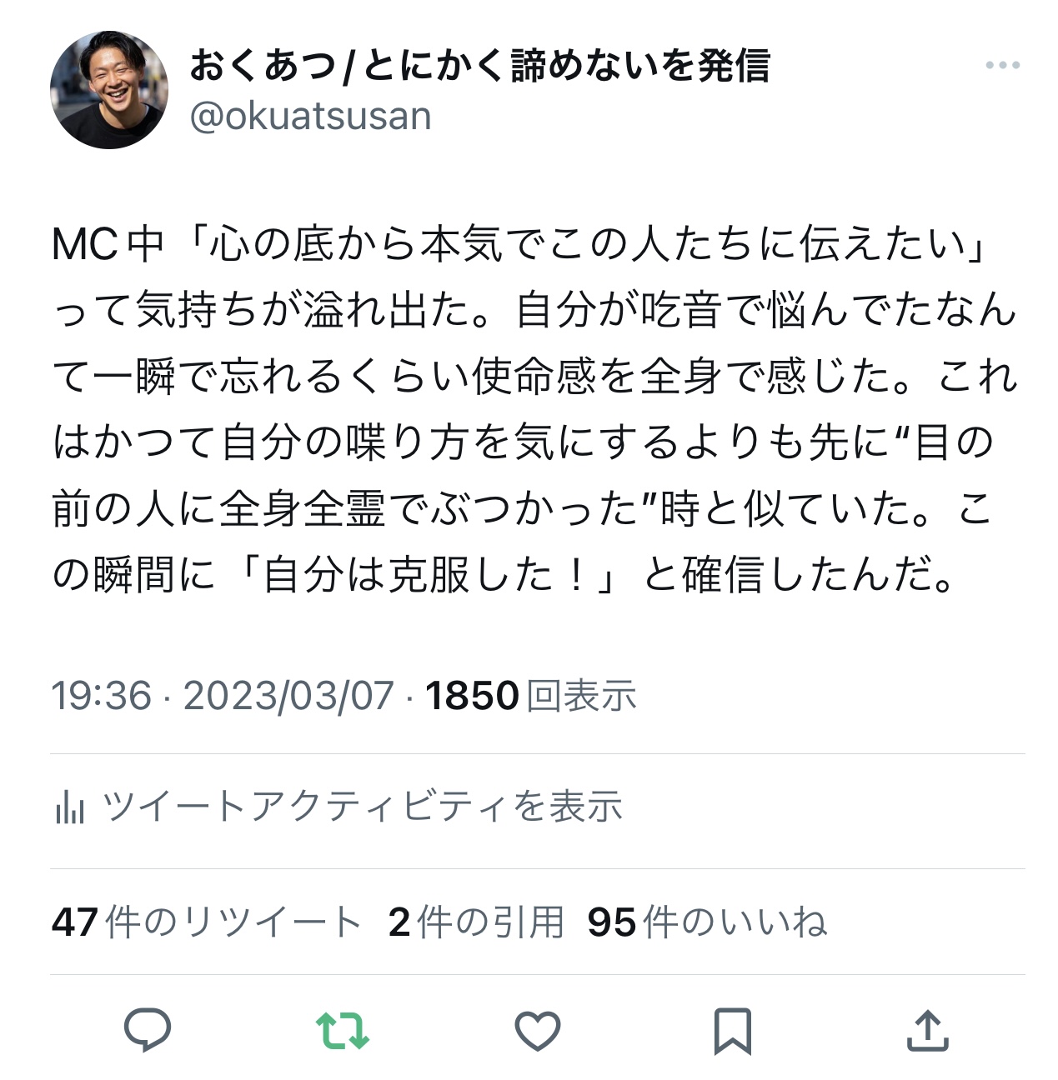
Task: Open the smiling man profile avatar
Action: [109, 90]
